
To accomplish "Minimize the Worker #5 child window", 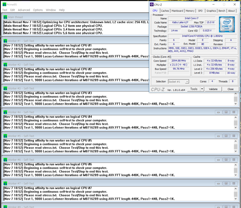I will pos(218,136).
